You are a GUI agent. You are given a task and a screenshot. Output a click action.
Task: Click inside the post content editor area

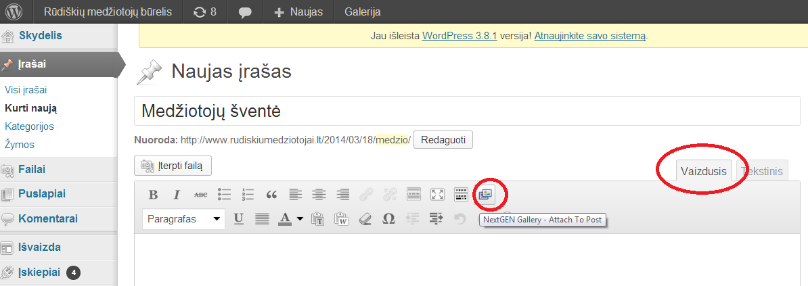(x=467, y=260)
